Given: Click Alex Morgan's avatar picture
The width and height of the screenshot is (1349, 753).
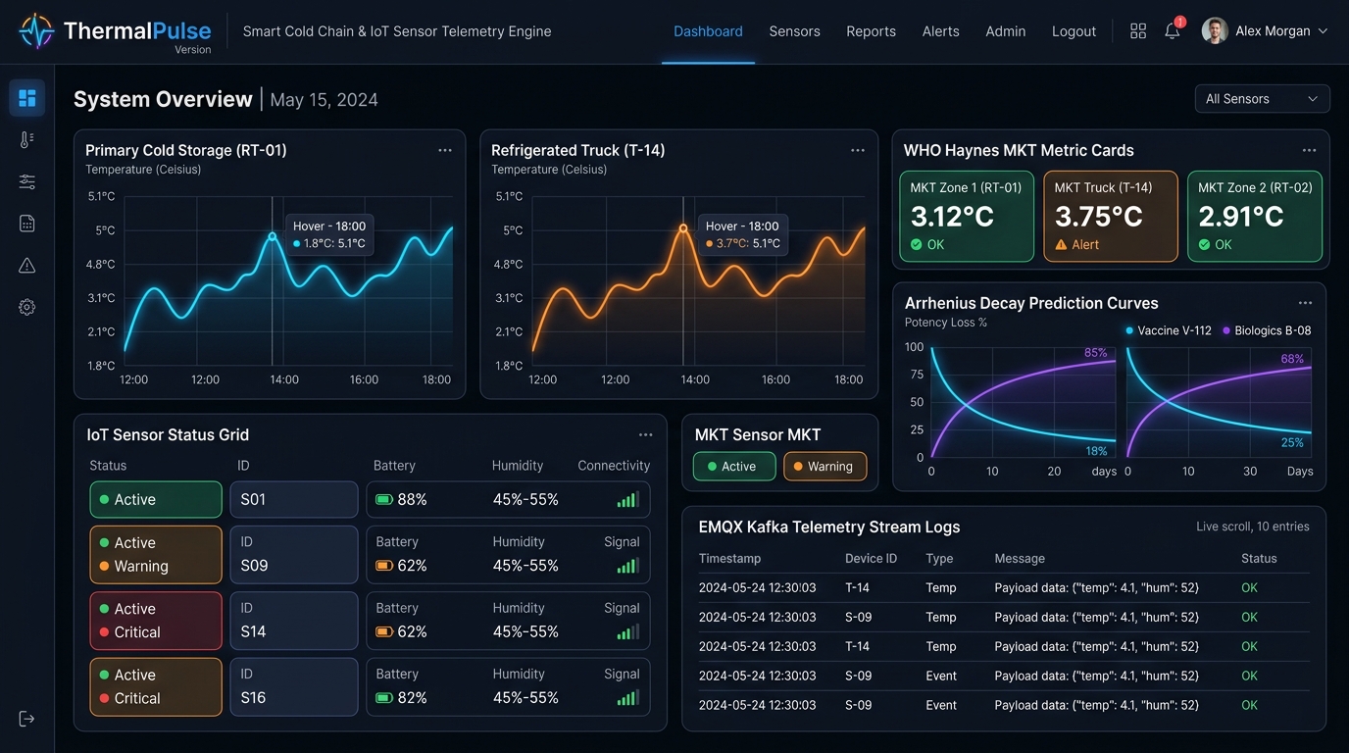Looking at the screenshot, I should [x=1215, y=31].
